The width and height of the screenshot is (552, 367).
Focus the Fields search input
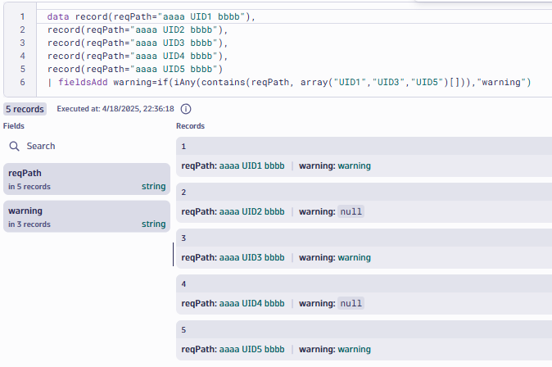[82, 146]
